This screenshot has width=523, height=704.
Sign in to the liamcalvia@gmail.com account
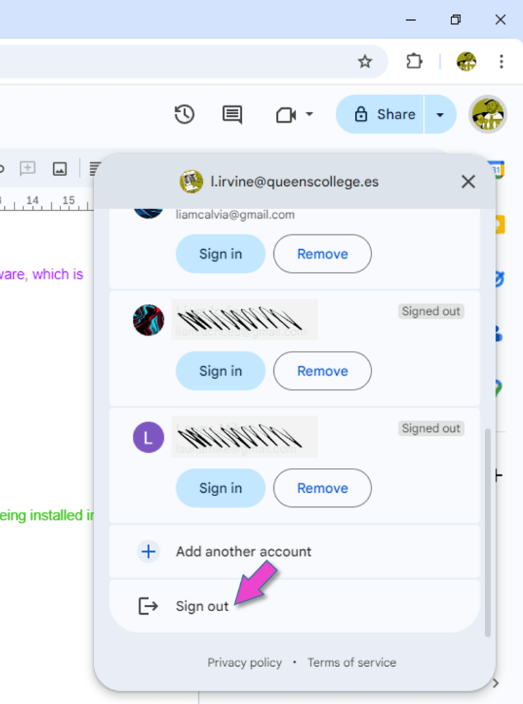click(x=220, y=254)
